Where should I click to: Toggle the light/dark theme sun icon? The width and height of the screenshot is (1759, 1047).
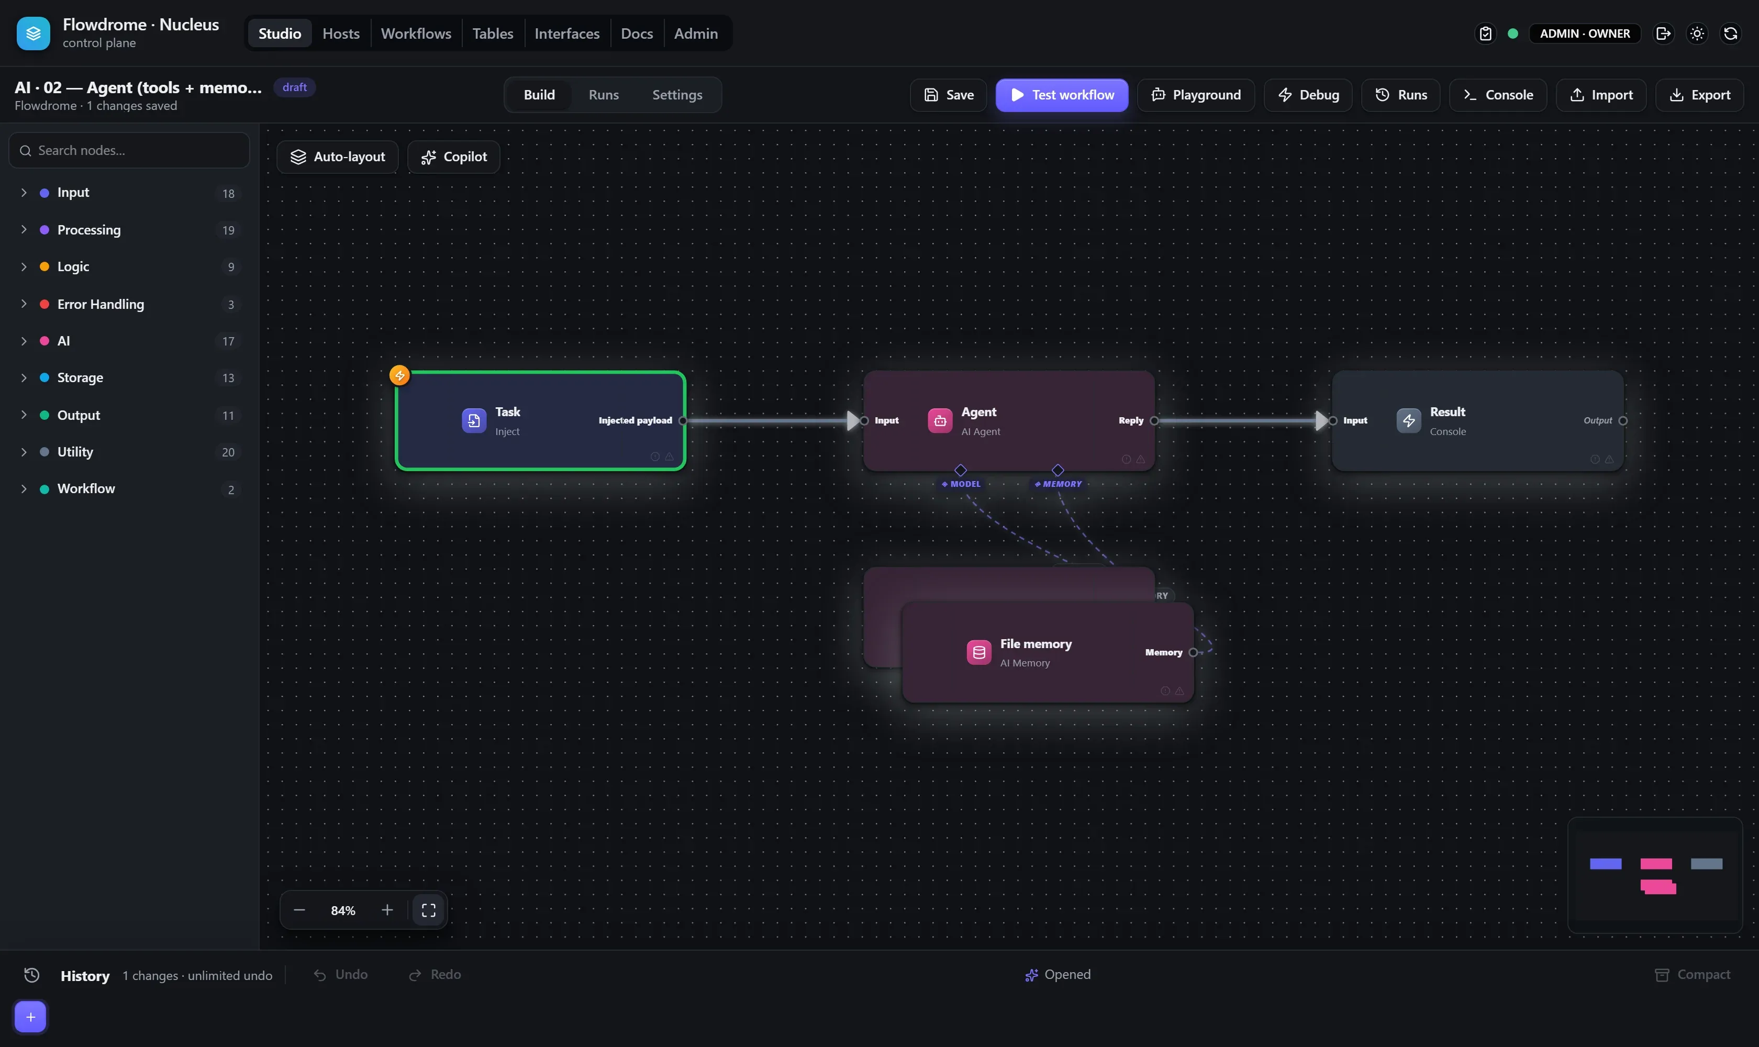(x=1697, y=33)
